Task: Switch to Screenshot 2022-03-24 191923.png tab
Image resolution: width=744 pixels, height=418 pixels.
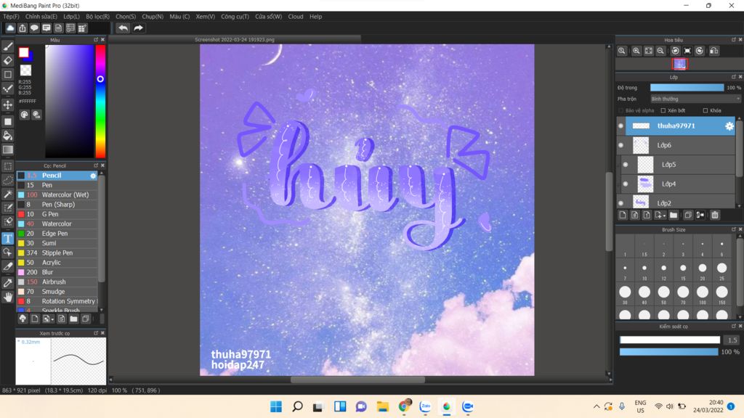Action: pos(235,40)
